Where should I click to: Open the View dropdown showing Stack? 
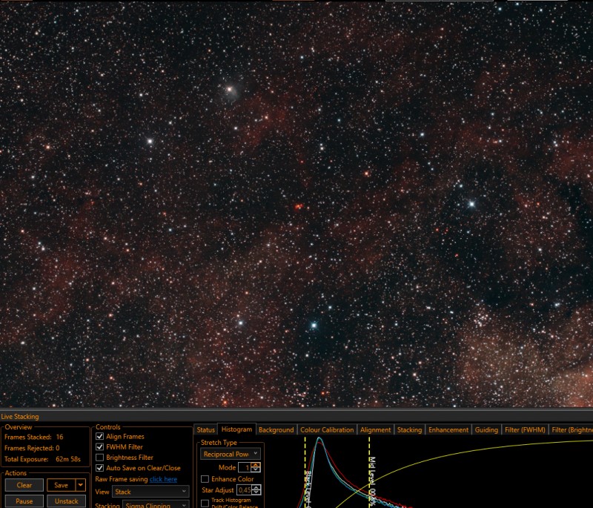click(150, 492)
